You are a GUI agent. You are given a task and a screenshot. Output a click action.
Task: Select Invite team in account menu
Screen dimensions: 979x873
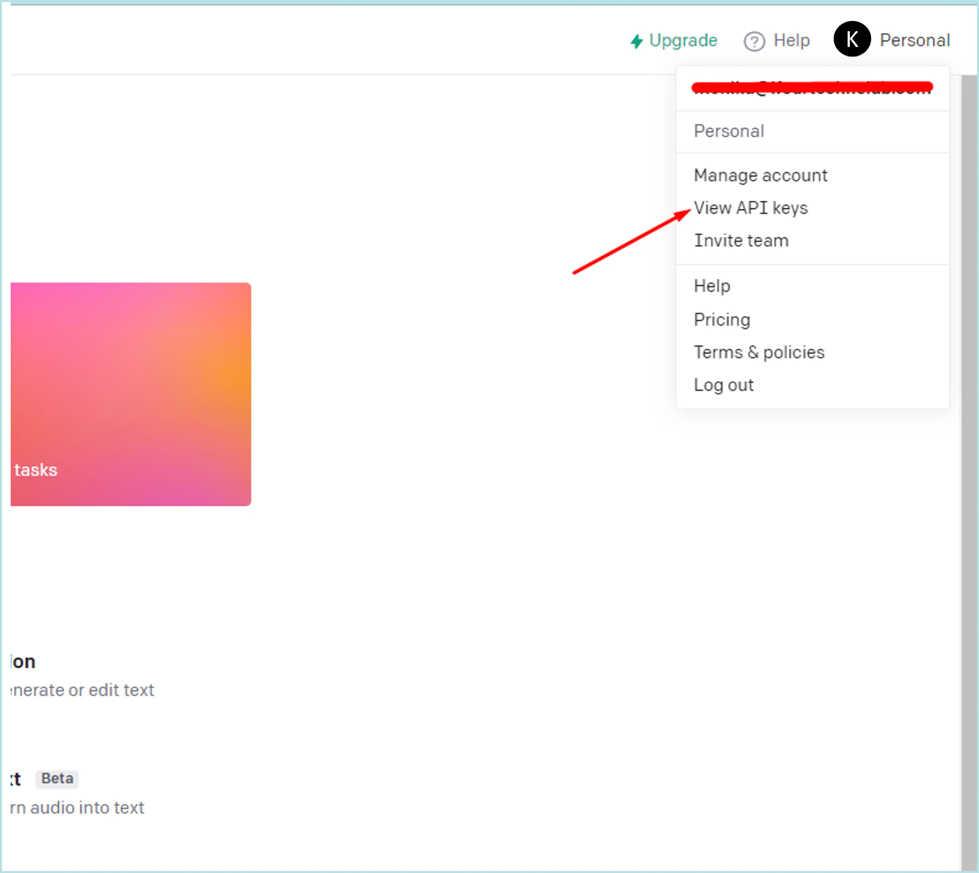tap(741, 241)
